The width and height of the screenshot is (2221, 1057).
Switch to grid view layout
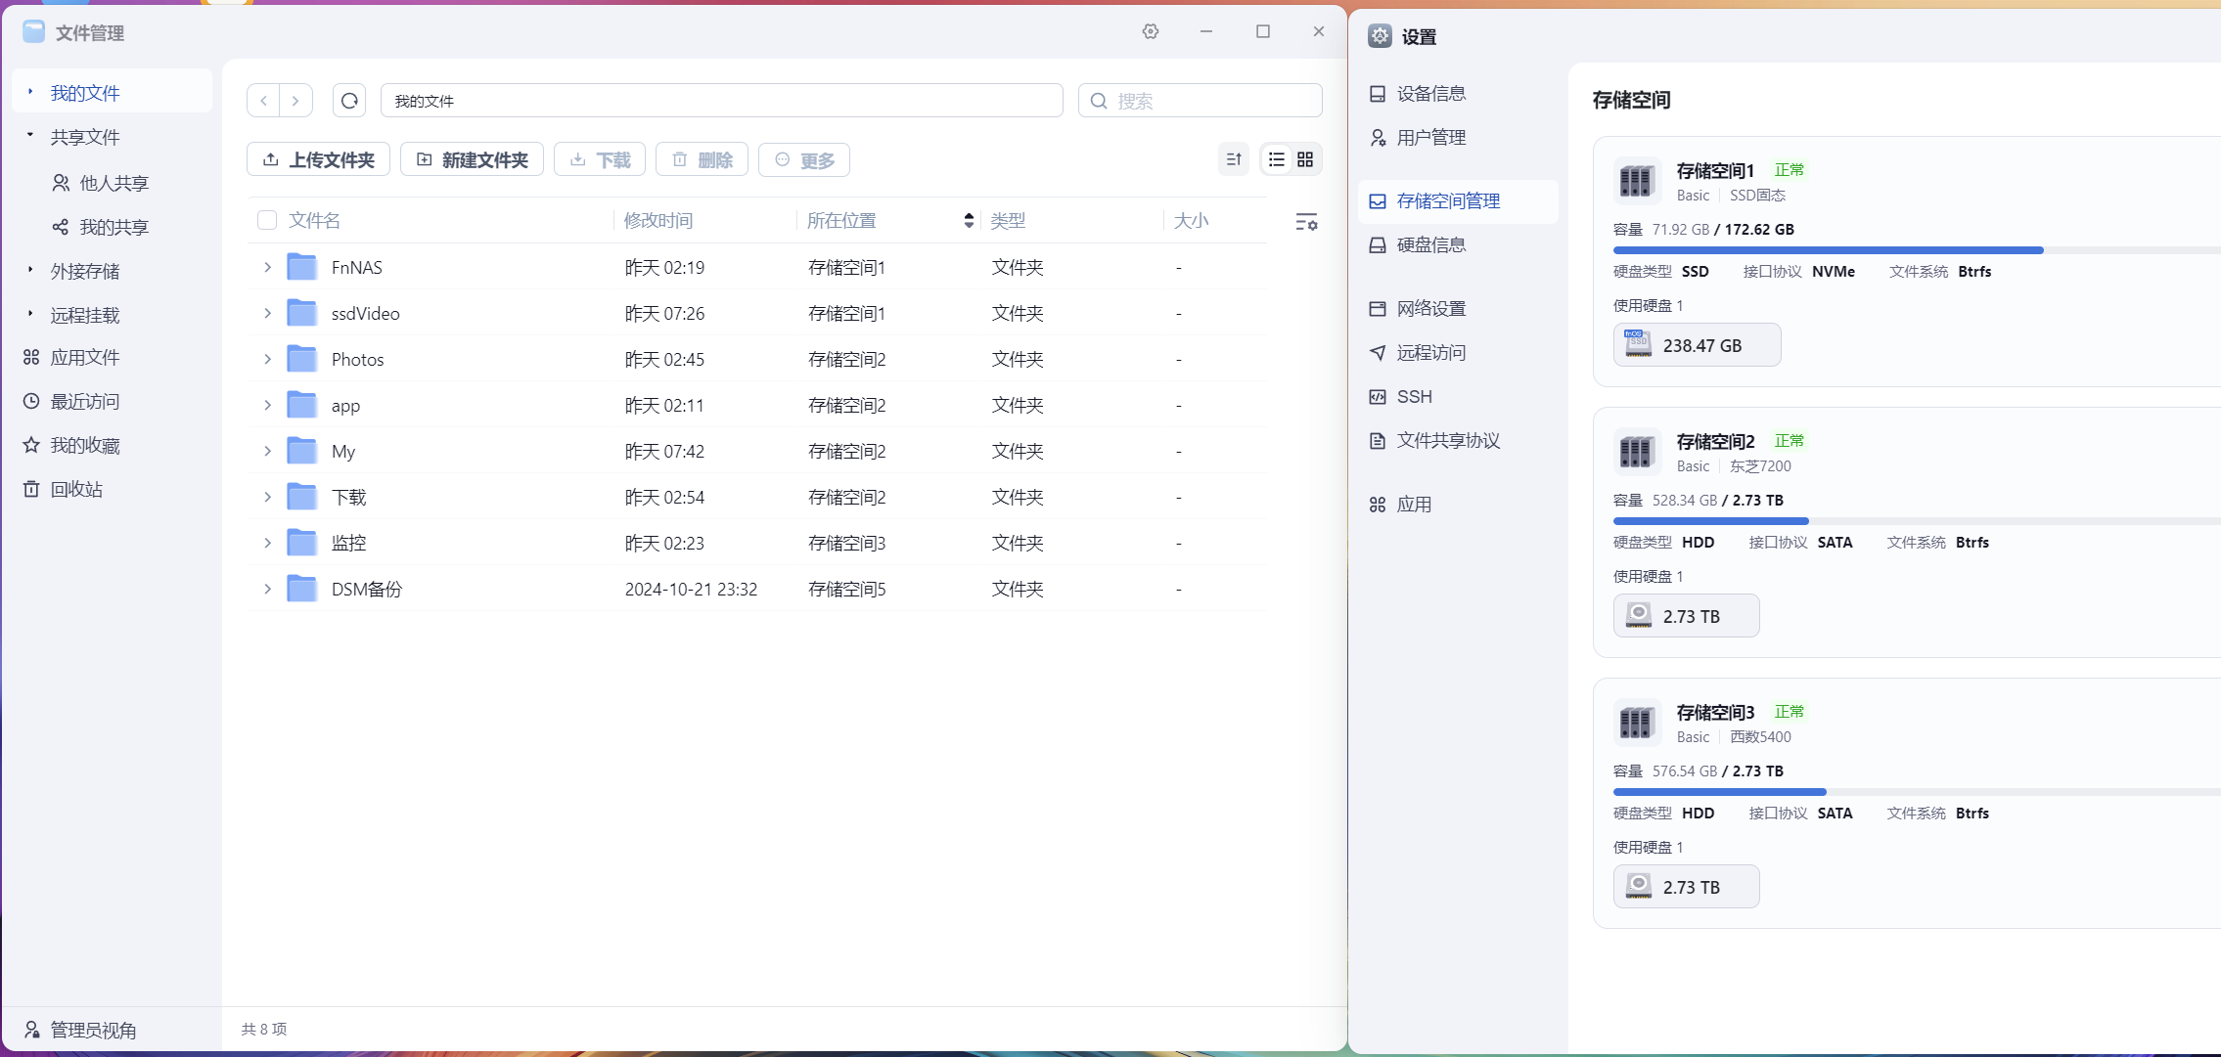(1305, 159)
